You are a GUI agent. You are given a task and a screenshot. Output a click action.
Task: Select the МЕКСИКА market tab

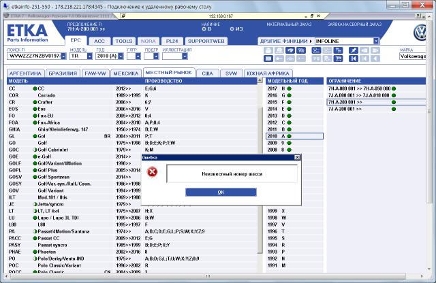[125, 73]
